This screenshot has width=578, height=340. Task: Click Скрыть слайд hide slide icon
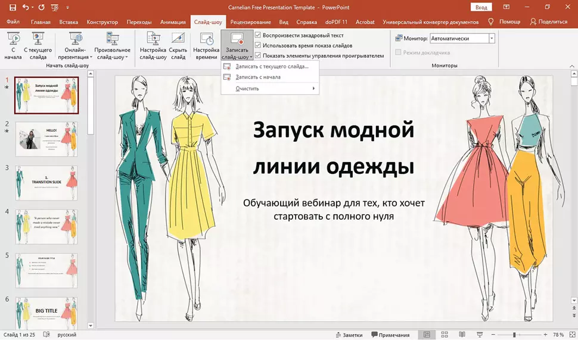178,45
